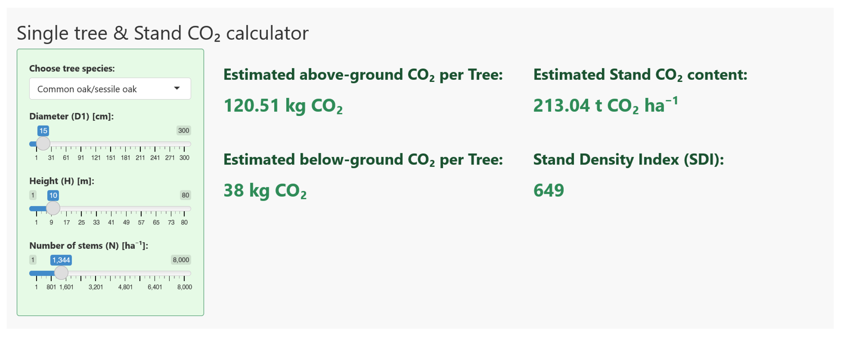This screenshot has height=337, width=842.
Task: Click the 120.51 kg CO₂ above-ground result
Action: pyautogui.click(x=283, y=106)
